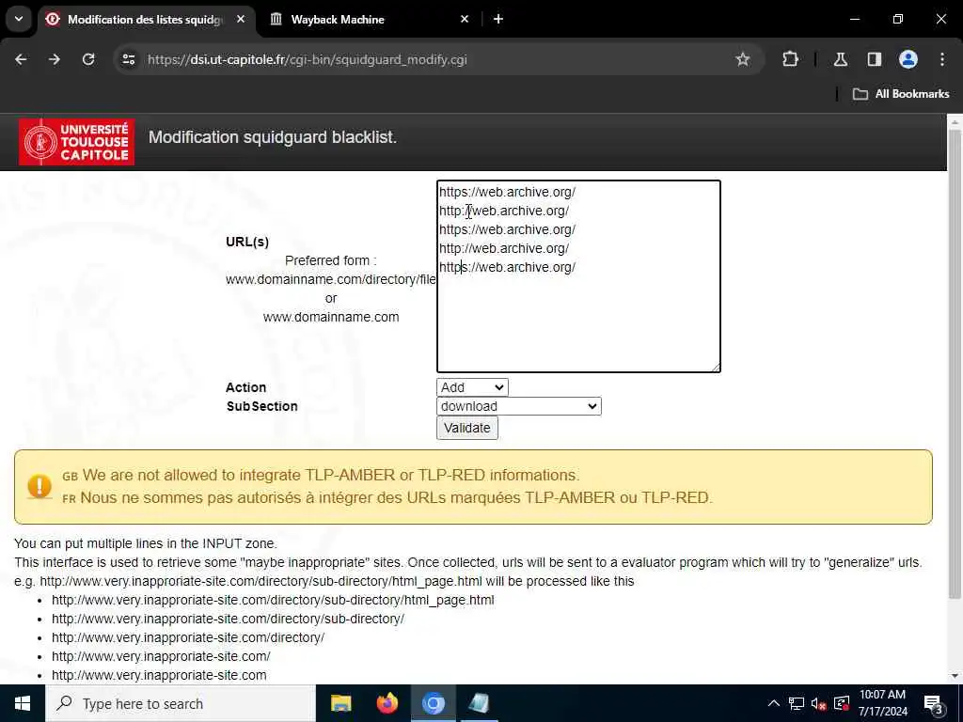Image resolution: width=963 pixels, height=722 pixels.
Task: Show hidden system tray icons
Action: (x=774, y=703)
